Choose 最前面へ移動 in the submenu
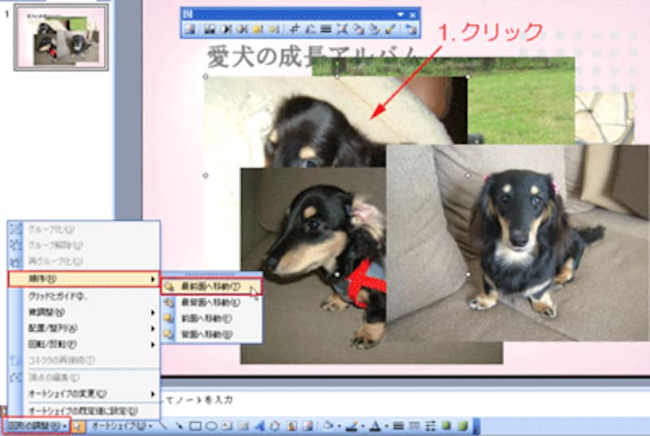The height and width of the screenshot is (436, 650). click(212, 286)
